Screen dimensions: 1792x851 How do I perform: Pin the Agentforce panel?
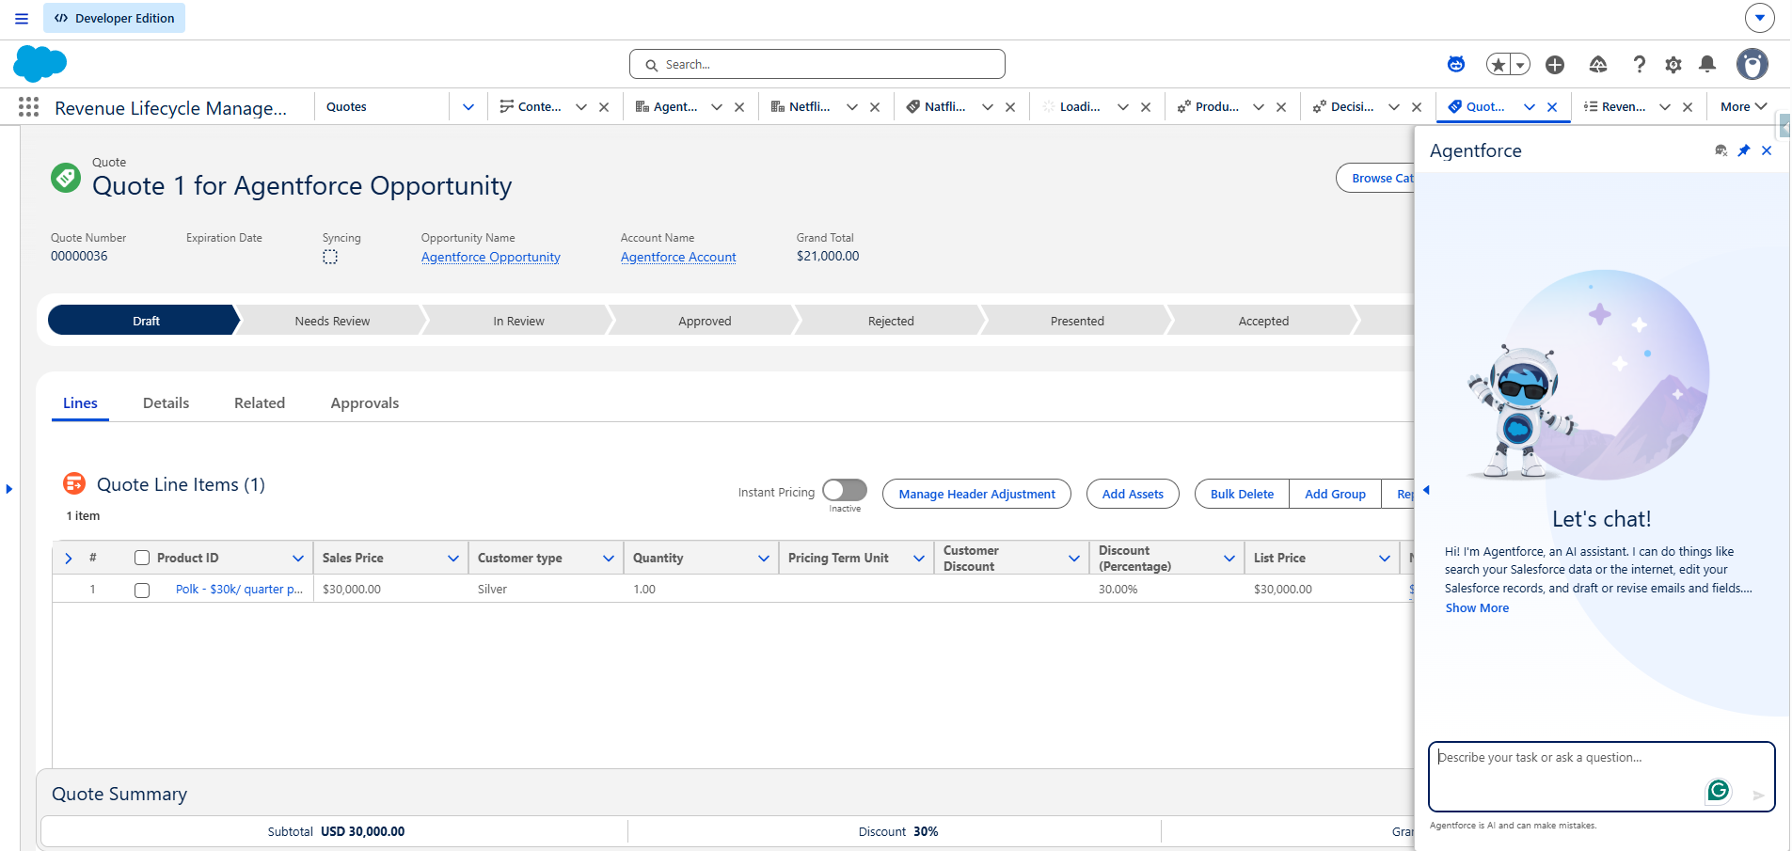pos(1744,150)
